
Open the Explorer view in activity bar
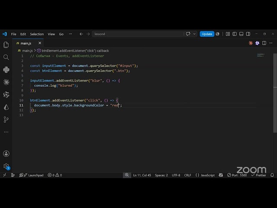point(6,45)
